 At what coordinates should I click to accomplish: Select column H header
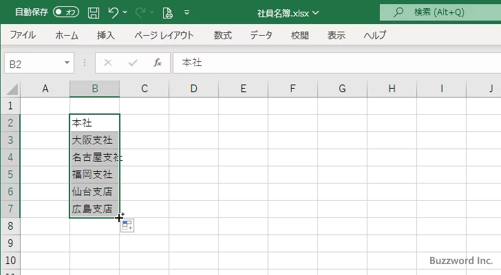pyautogui.click(x=392, y=89)
